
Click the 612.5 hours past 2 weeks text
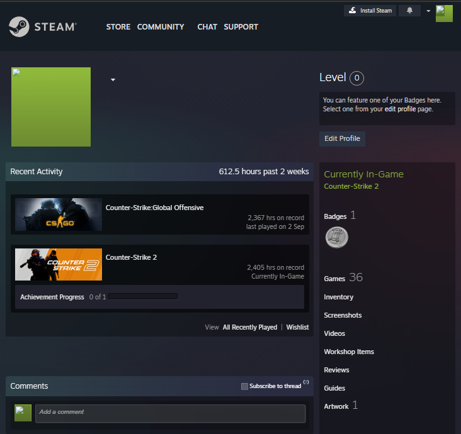pyautogui.click(x=264, y=172)
